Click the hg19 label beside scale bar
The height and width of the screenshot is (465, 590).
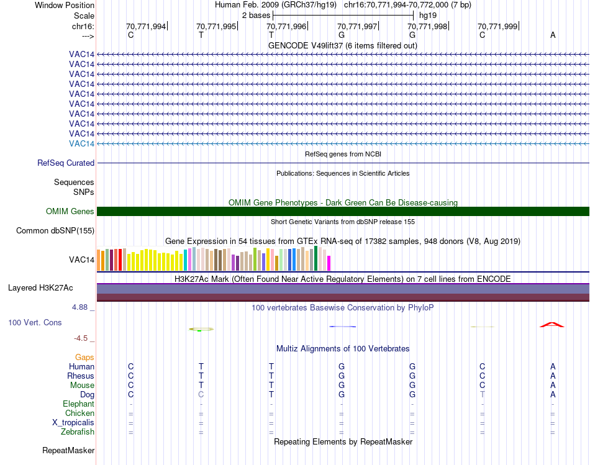click(x=428, y=16)
